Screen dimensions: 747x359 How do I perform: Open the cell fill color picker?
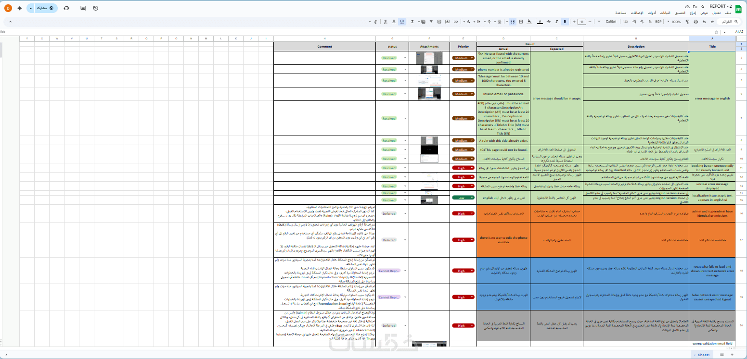click(529, 22)
